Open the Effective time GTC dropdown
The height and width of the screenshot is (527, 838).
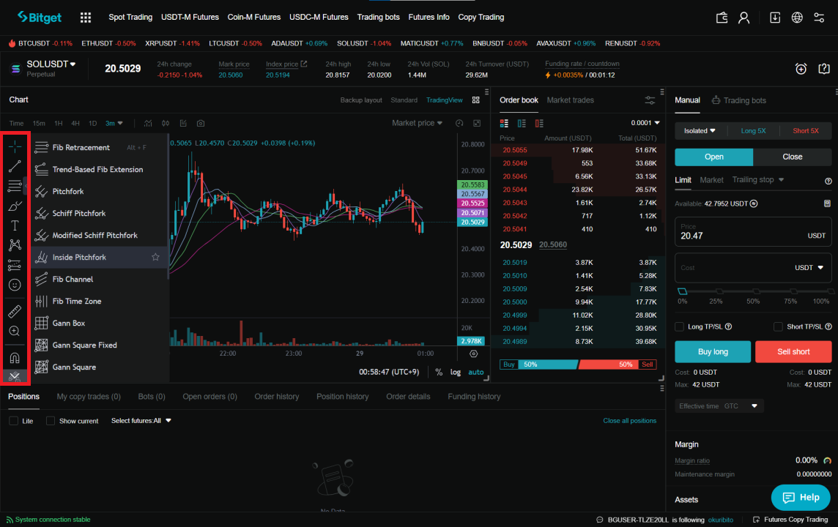[719, 406]
